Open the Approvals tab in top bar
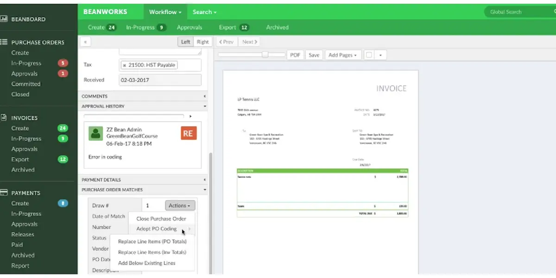The image size is (556, 278). pyautogui.click(x=190, y=27)
